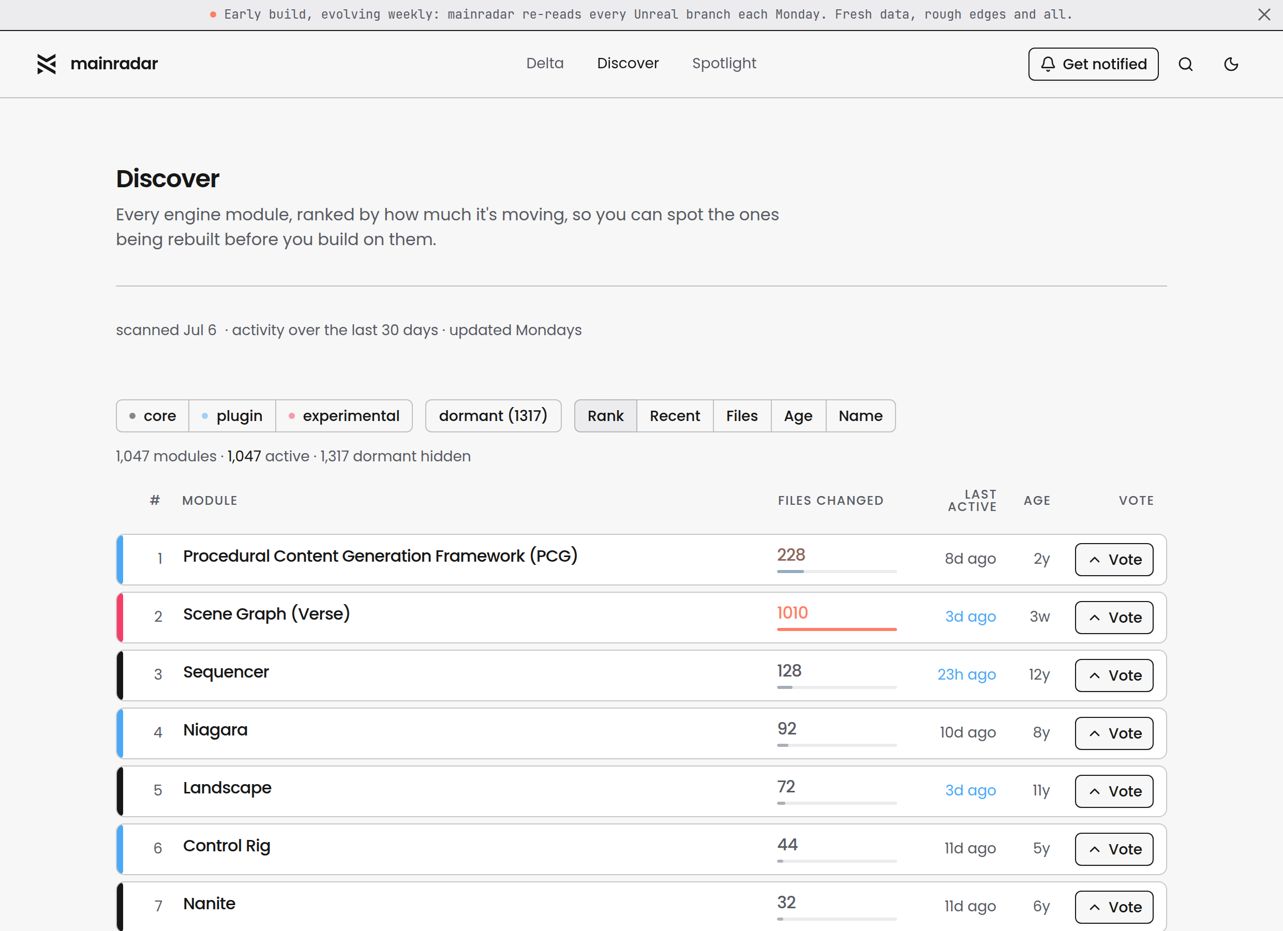Click the FILES CHANGED column header
Screen dimensions: 1283x931
[830, 501]
